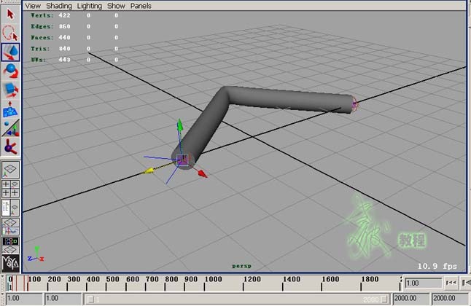
Task: Click the manipulator's center square handle
Action: (x=182, y=160)
